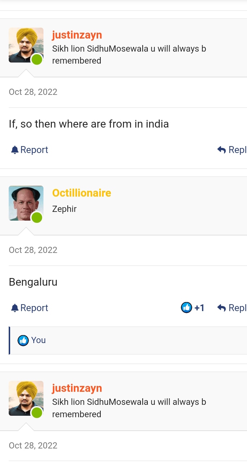Reply to Octillionaire's Bengaluru post
Image resolution: width=247 pixels, height=467 pixels.
tap(232, 308)
